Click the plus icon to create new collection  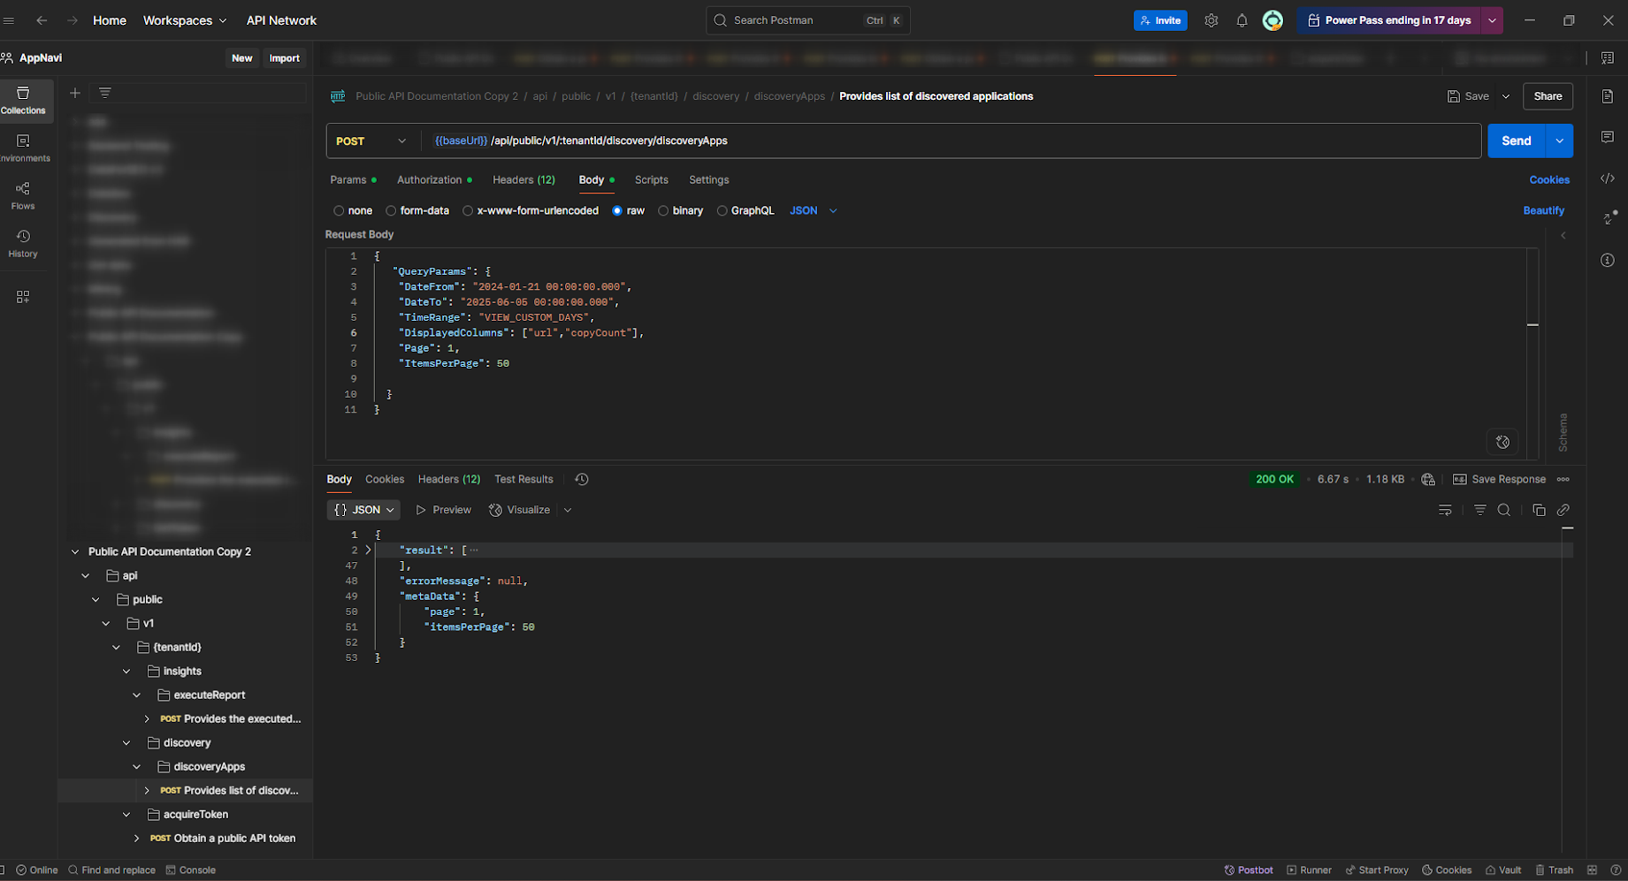tap(75, 93)
